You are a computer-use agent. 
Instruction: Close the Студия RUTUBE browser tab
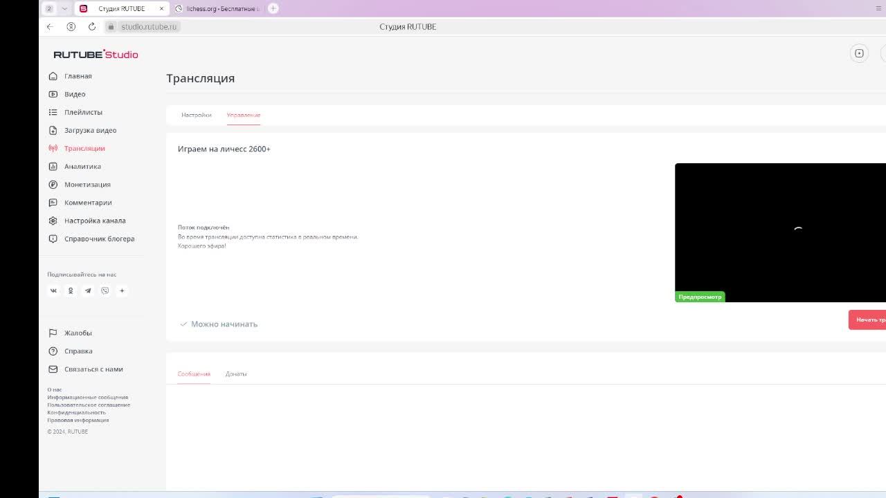click(x=162, y=8)
